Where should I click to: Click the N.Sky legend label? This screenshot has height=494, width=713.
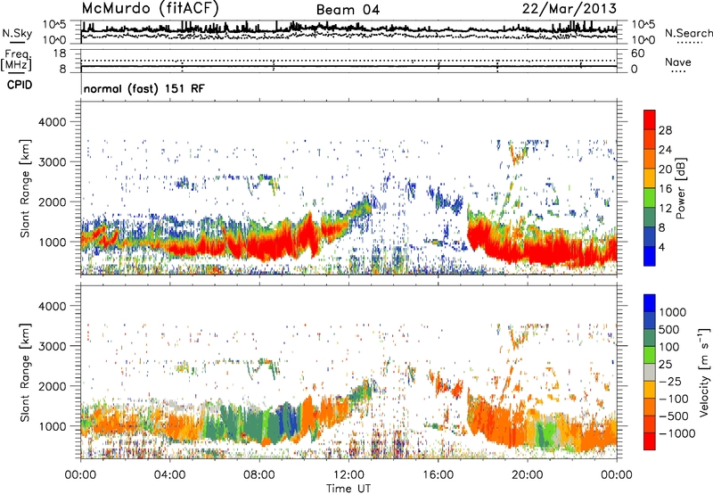coord(17,33)
